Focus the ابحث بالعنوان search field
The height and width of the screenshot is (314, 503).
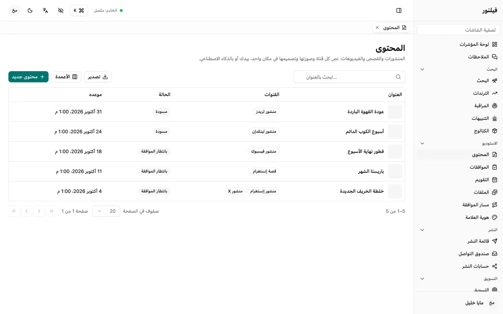pos(349,77)
